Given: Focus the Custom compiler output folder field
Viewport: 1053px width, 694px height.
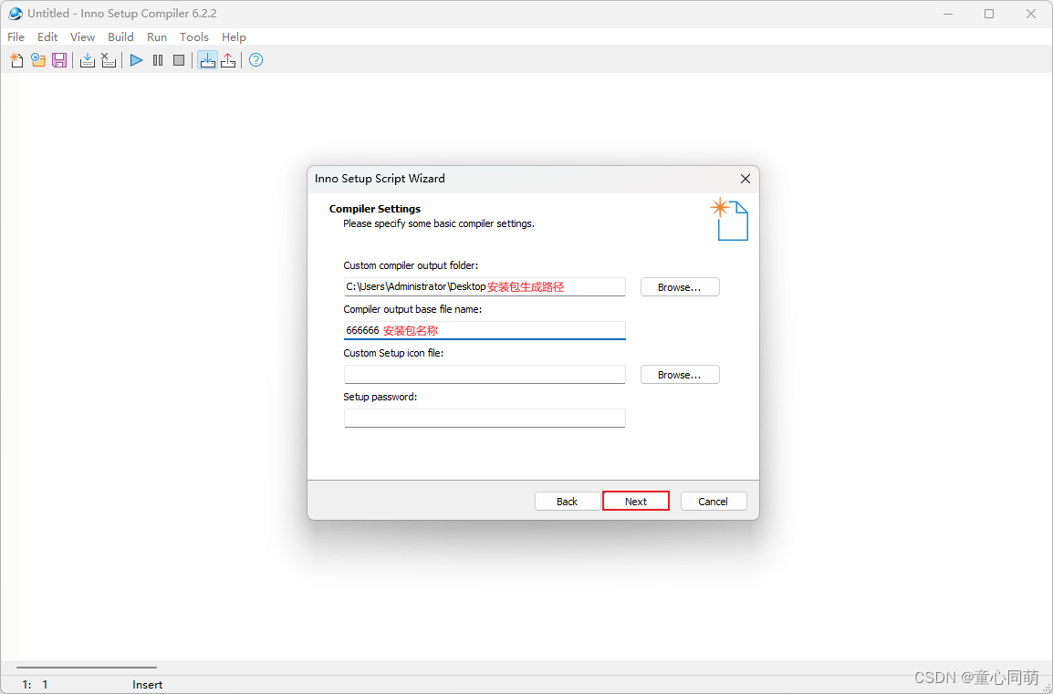Looking at the screenshot, I should pos(485,286).
